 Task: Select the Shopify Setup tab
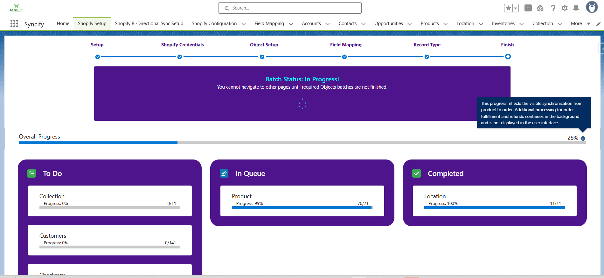click(x=92, y=24)
